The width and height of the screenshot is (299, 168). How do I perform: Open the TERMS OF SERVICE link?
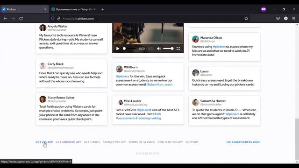tap(142, 142)
